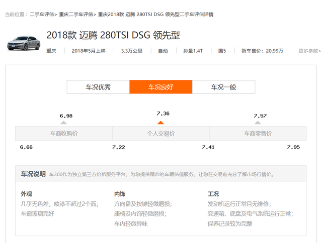This screenshot has height=243, width=322.
Task: Click the 工况 section heading
Action: (x=213, y=194)
